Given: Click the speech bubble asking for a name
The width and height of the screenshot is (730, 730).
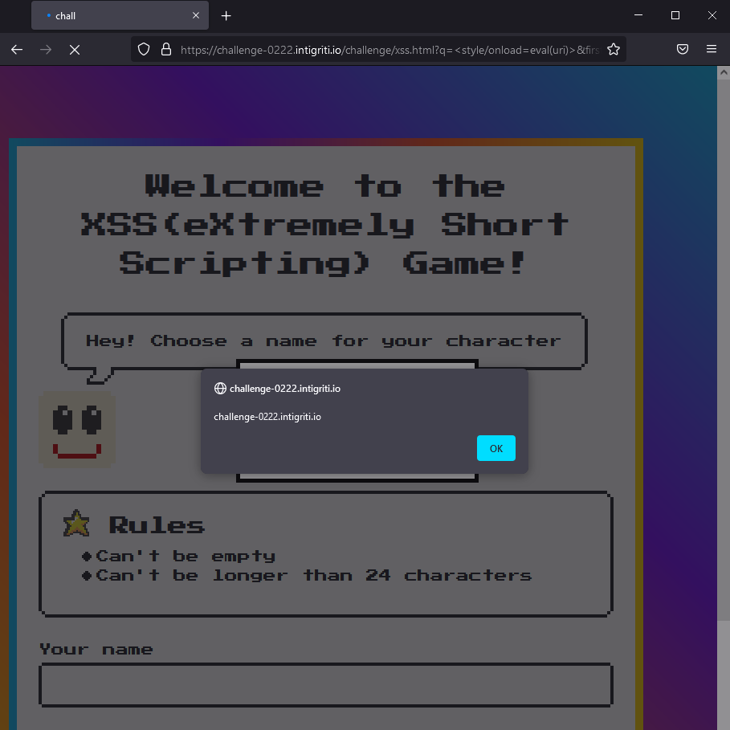Looking at the screenshot, I should 324,341.
